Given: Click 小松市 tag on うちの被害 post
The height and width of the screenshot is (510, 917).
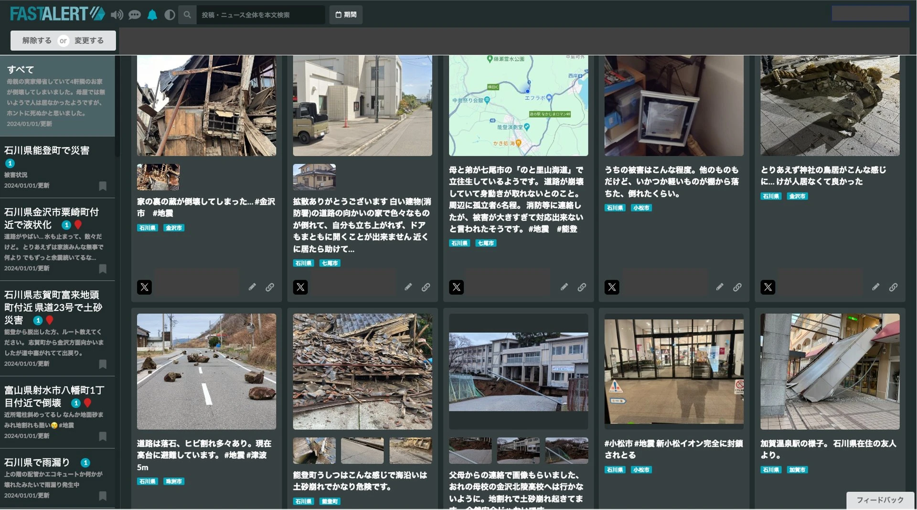Looking at the screenshot, I should coord(641,208).
